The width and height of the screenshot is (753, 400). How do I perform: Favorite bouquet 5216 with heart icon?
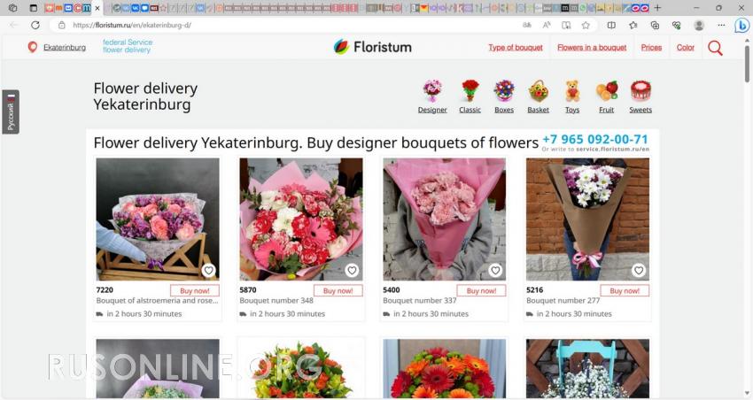click(x=639, y=271)
